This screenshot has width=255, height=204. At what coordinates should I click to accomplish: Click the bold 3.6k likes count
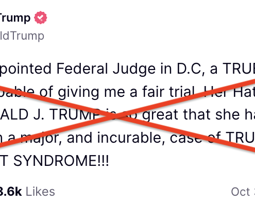(11, 192)
